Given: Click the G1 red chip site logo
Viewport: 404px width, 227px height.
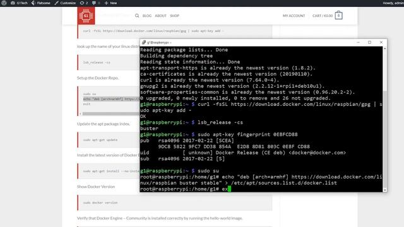Looking at the screenshot, I should point(86,16).
